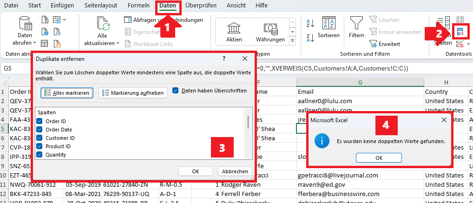Expand the Alle aktualisieren dropdown arrow
The height and width of the screenshot is (203, 473).
[118, 43]
